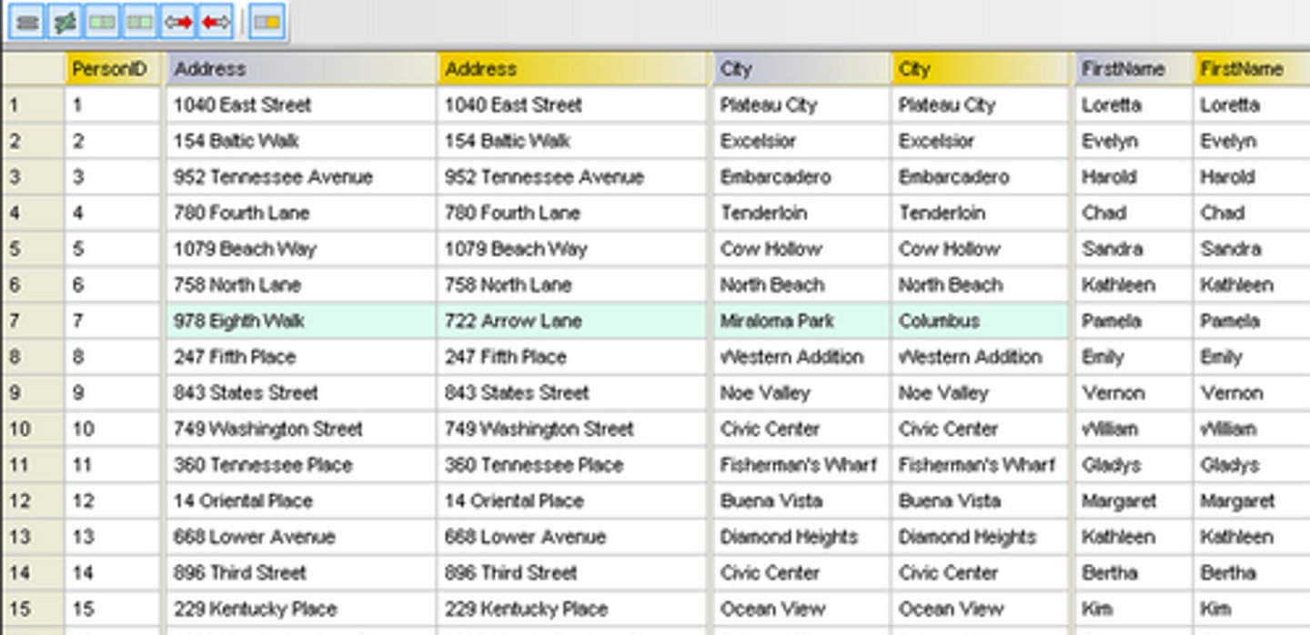Click the gray FirstName column header
The width and height of the screenshot is (1310, 635).
[x=1132, y=69]
